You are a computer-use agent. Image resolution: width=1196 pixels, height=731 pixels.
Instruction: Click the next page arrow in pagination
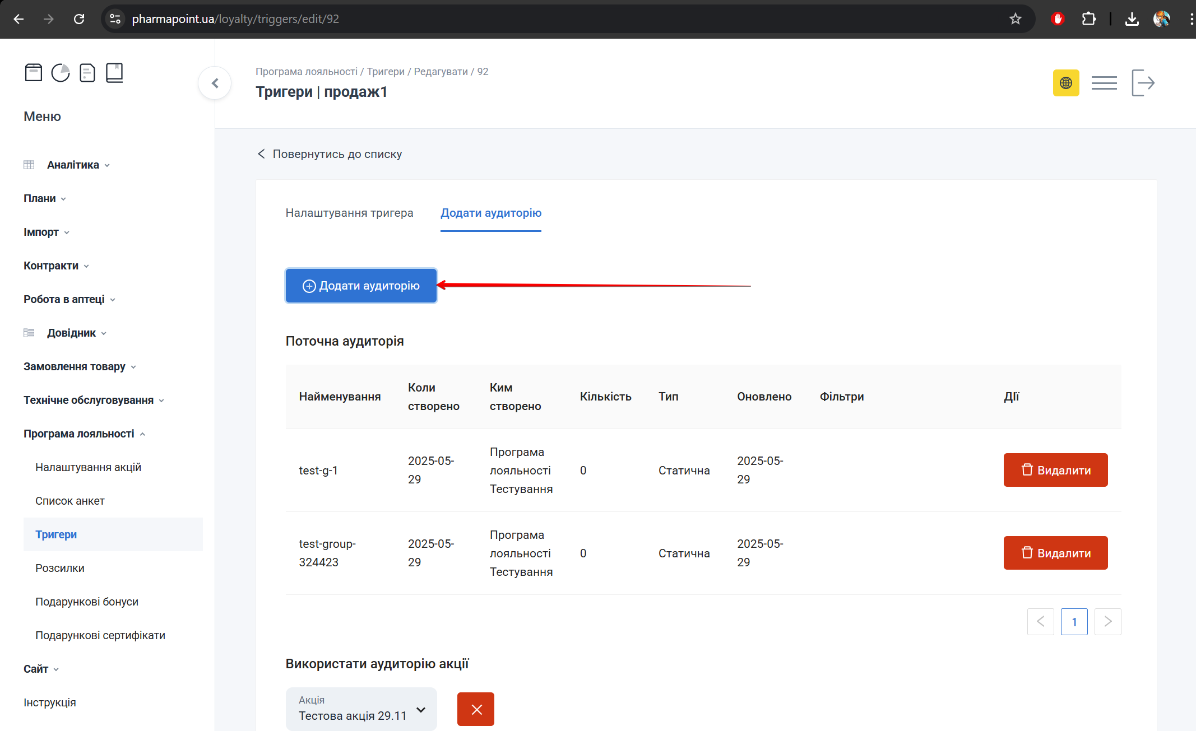(x=1107, y=621)
